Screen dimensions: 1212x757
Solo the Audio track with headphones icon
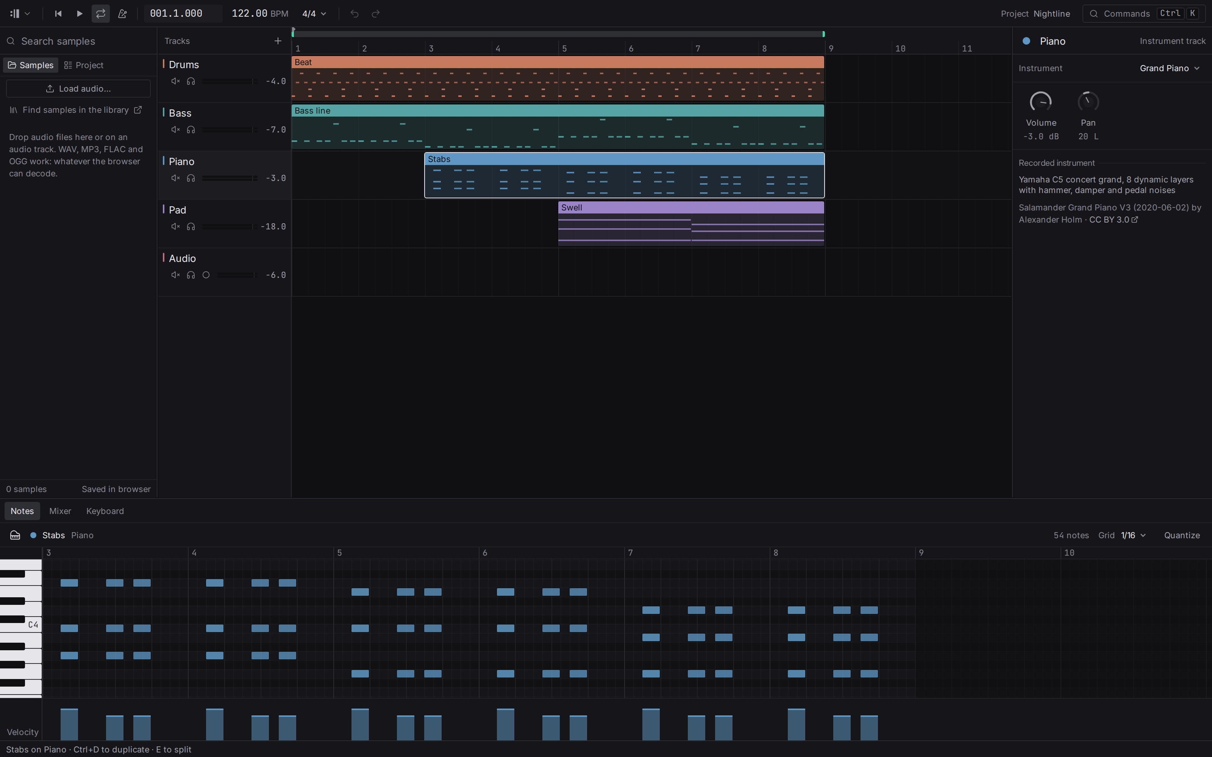coord(191,275)
